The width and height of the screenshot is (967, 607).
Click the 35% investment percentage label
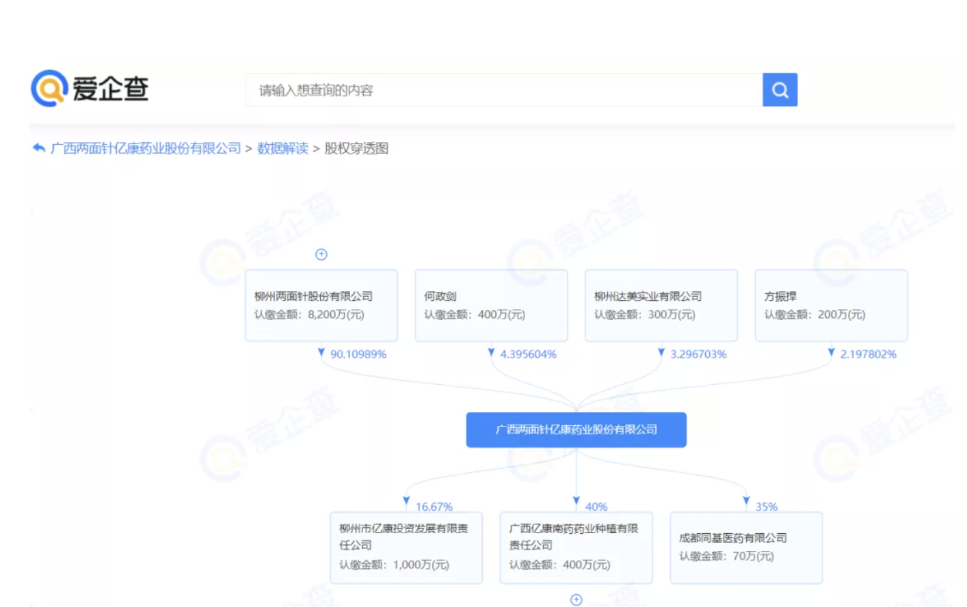[x=766, y=507]
